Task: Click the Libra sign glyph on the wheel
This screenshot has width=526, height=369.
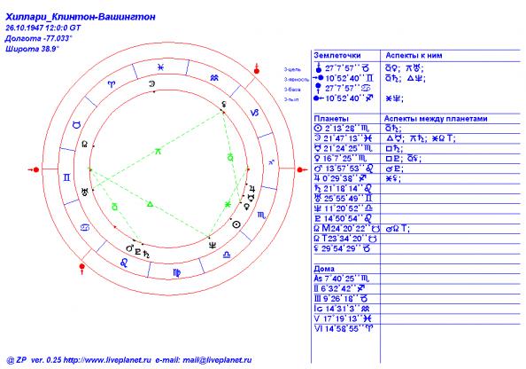Action: (x=227, y=255)
